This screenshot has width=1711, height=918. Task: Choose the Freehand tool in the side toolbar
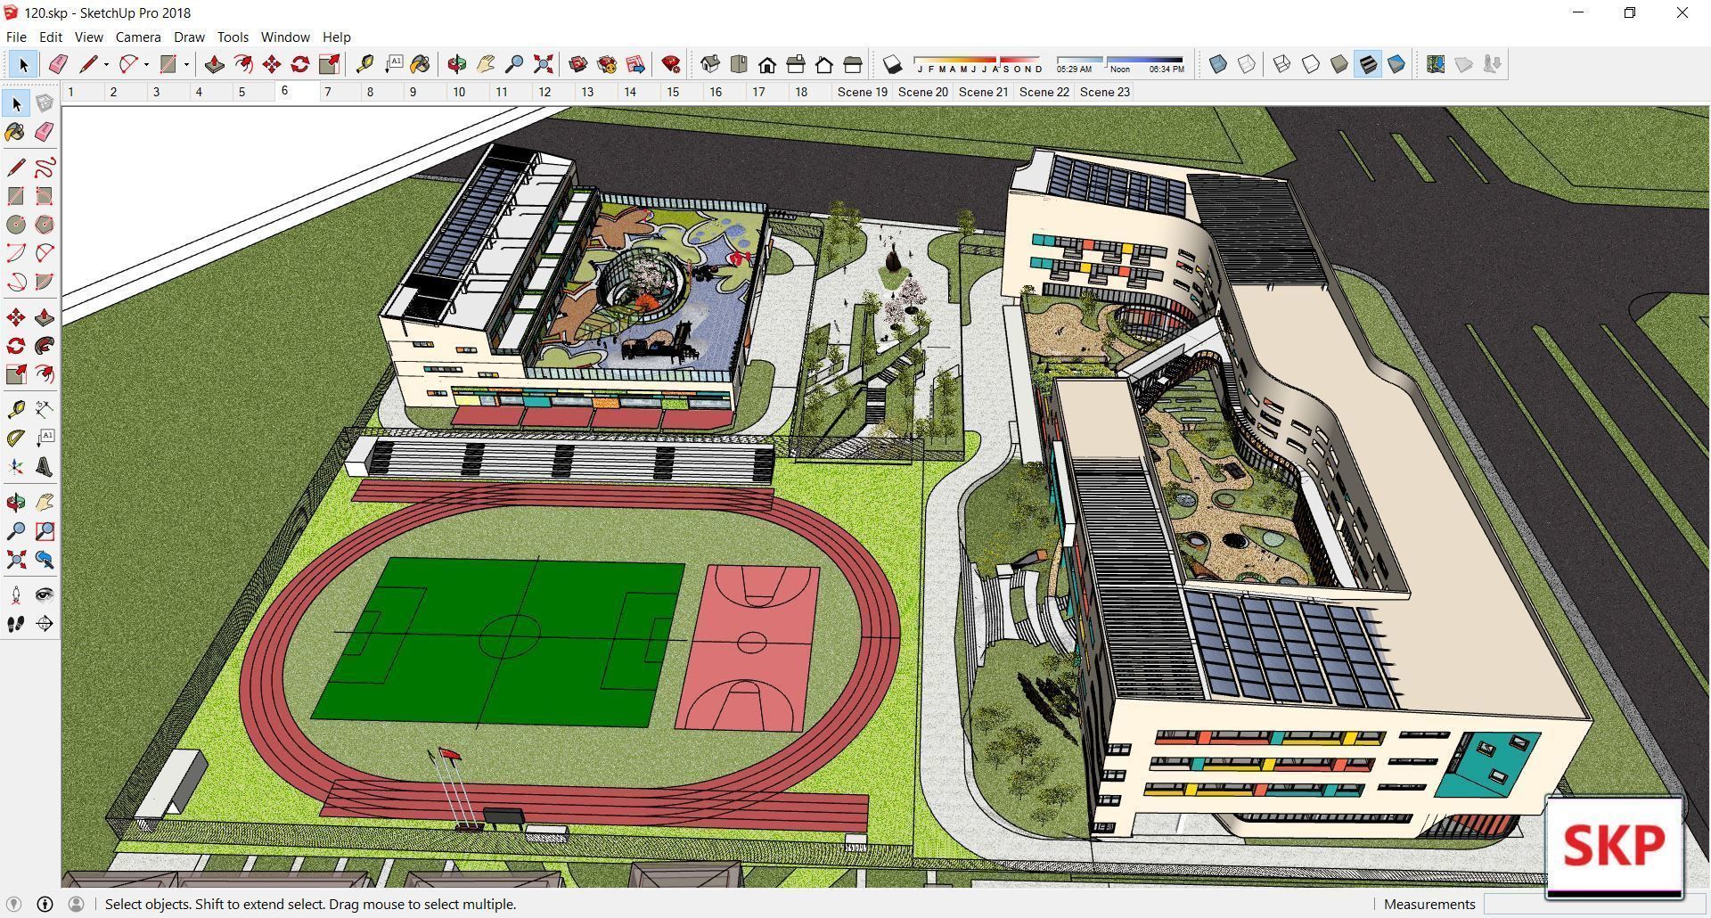(x=44, y=168)
